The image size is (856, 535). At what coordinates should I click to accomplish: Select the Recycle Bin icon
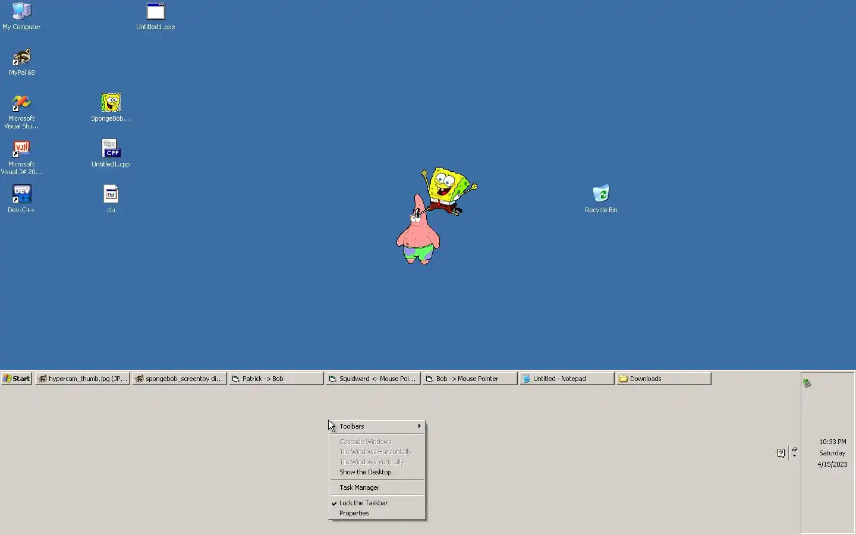point(601,199)
